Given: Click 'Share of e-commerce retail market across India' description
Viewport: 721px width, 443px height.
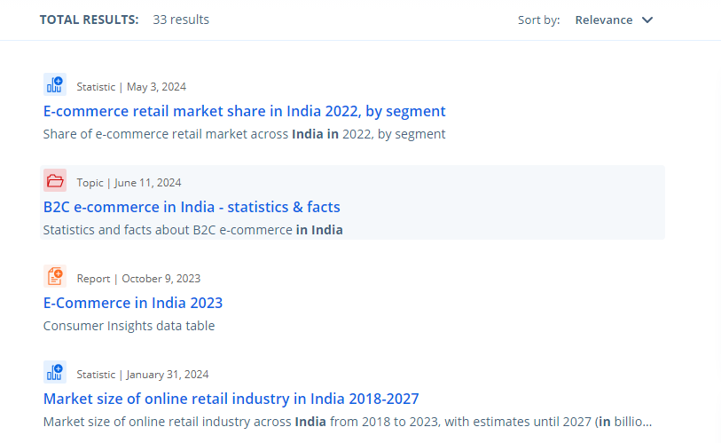Looking at the screenshot, I should (244, 134).
